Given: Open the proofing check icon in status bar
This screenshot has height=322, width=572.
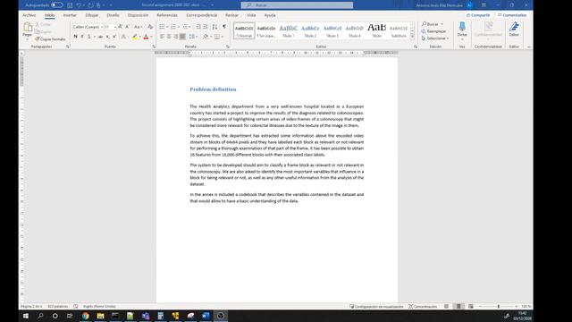Looking at the screenshot, I should click(x=75, y=306).
